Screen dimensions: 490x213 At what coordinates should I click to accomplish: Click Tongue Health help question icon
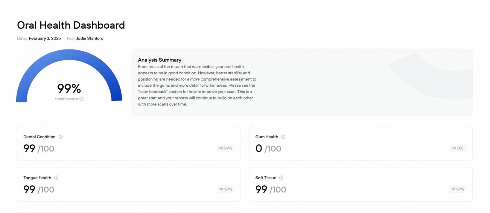56,178
